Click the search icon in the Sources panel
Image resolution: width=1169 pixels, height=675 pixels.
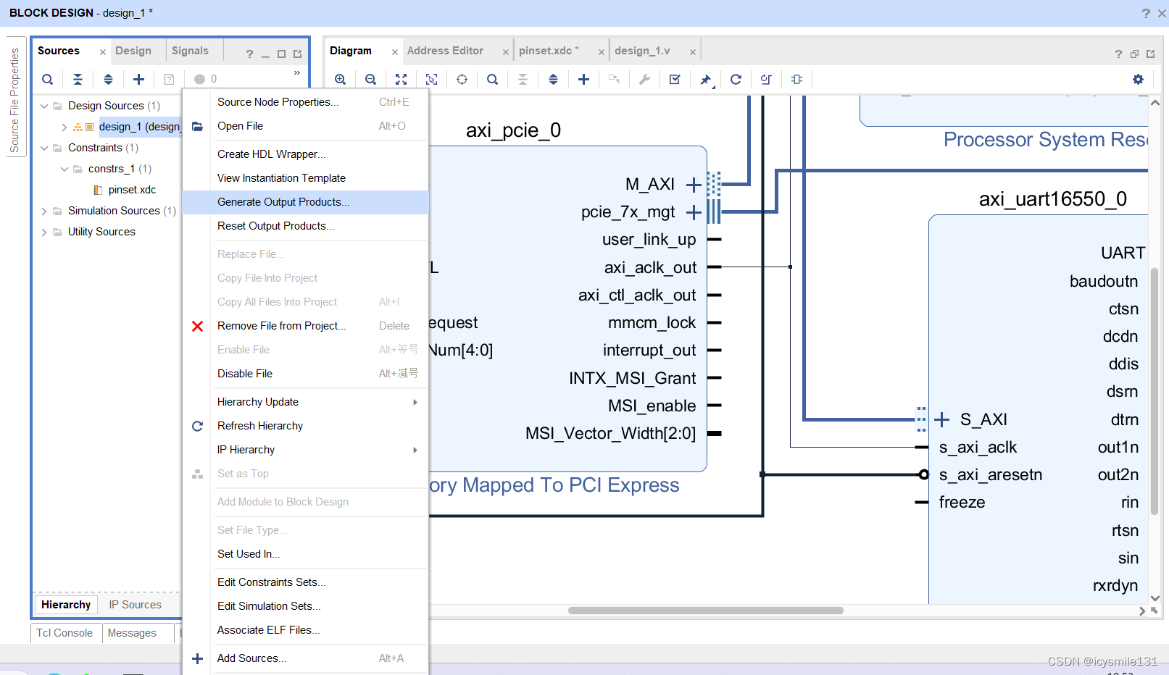click(47, 79)
